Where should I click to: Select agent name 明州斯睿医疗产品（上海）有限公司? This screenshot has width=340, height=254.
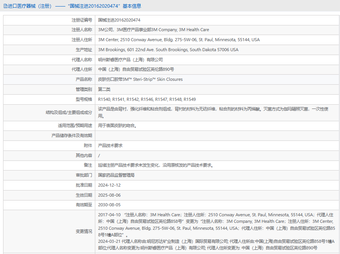point(130,60)
